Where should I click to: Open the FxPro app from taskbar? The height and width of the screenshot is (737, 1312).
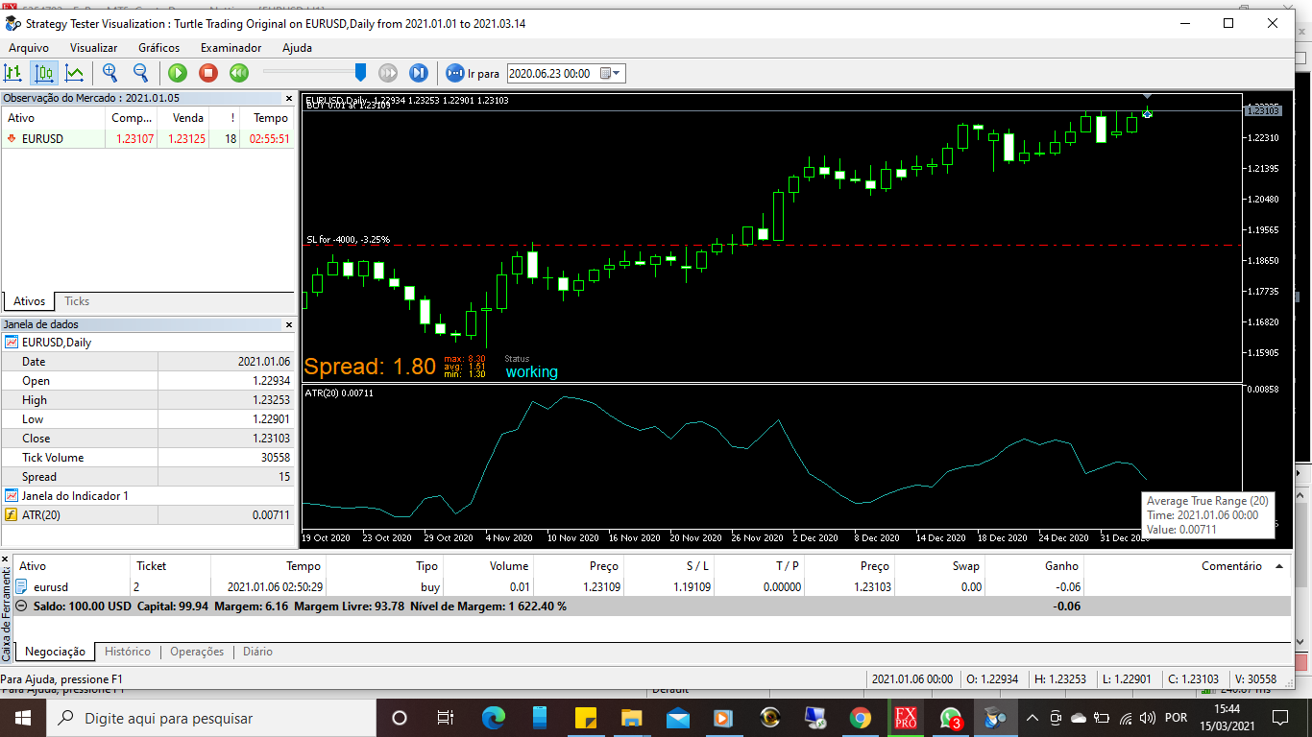[906, 718]
